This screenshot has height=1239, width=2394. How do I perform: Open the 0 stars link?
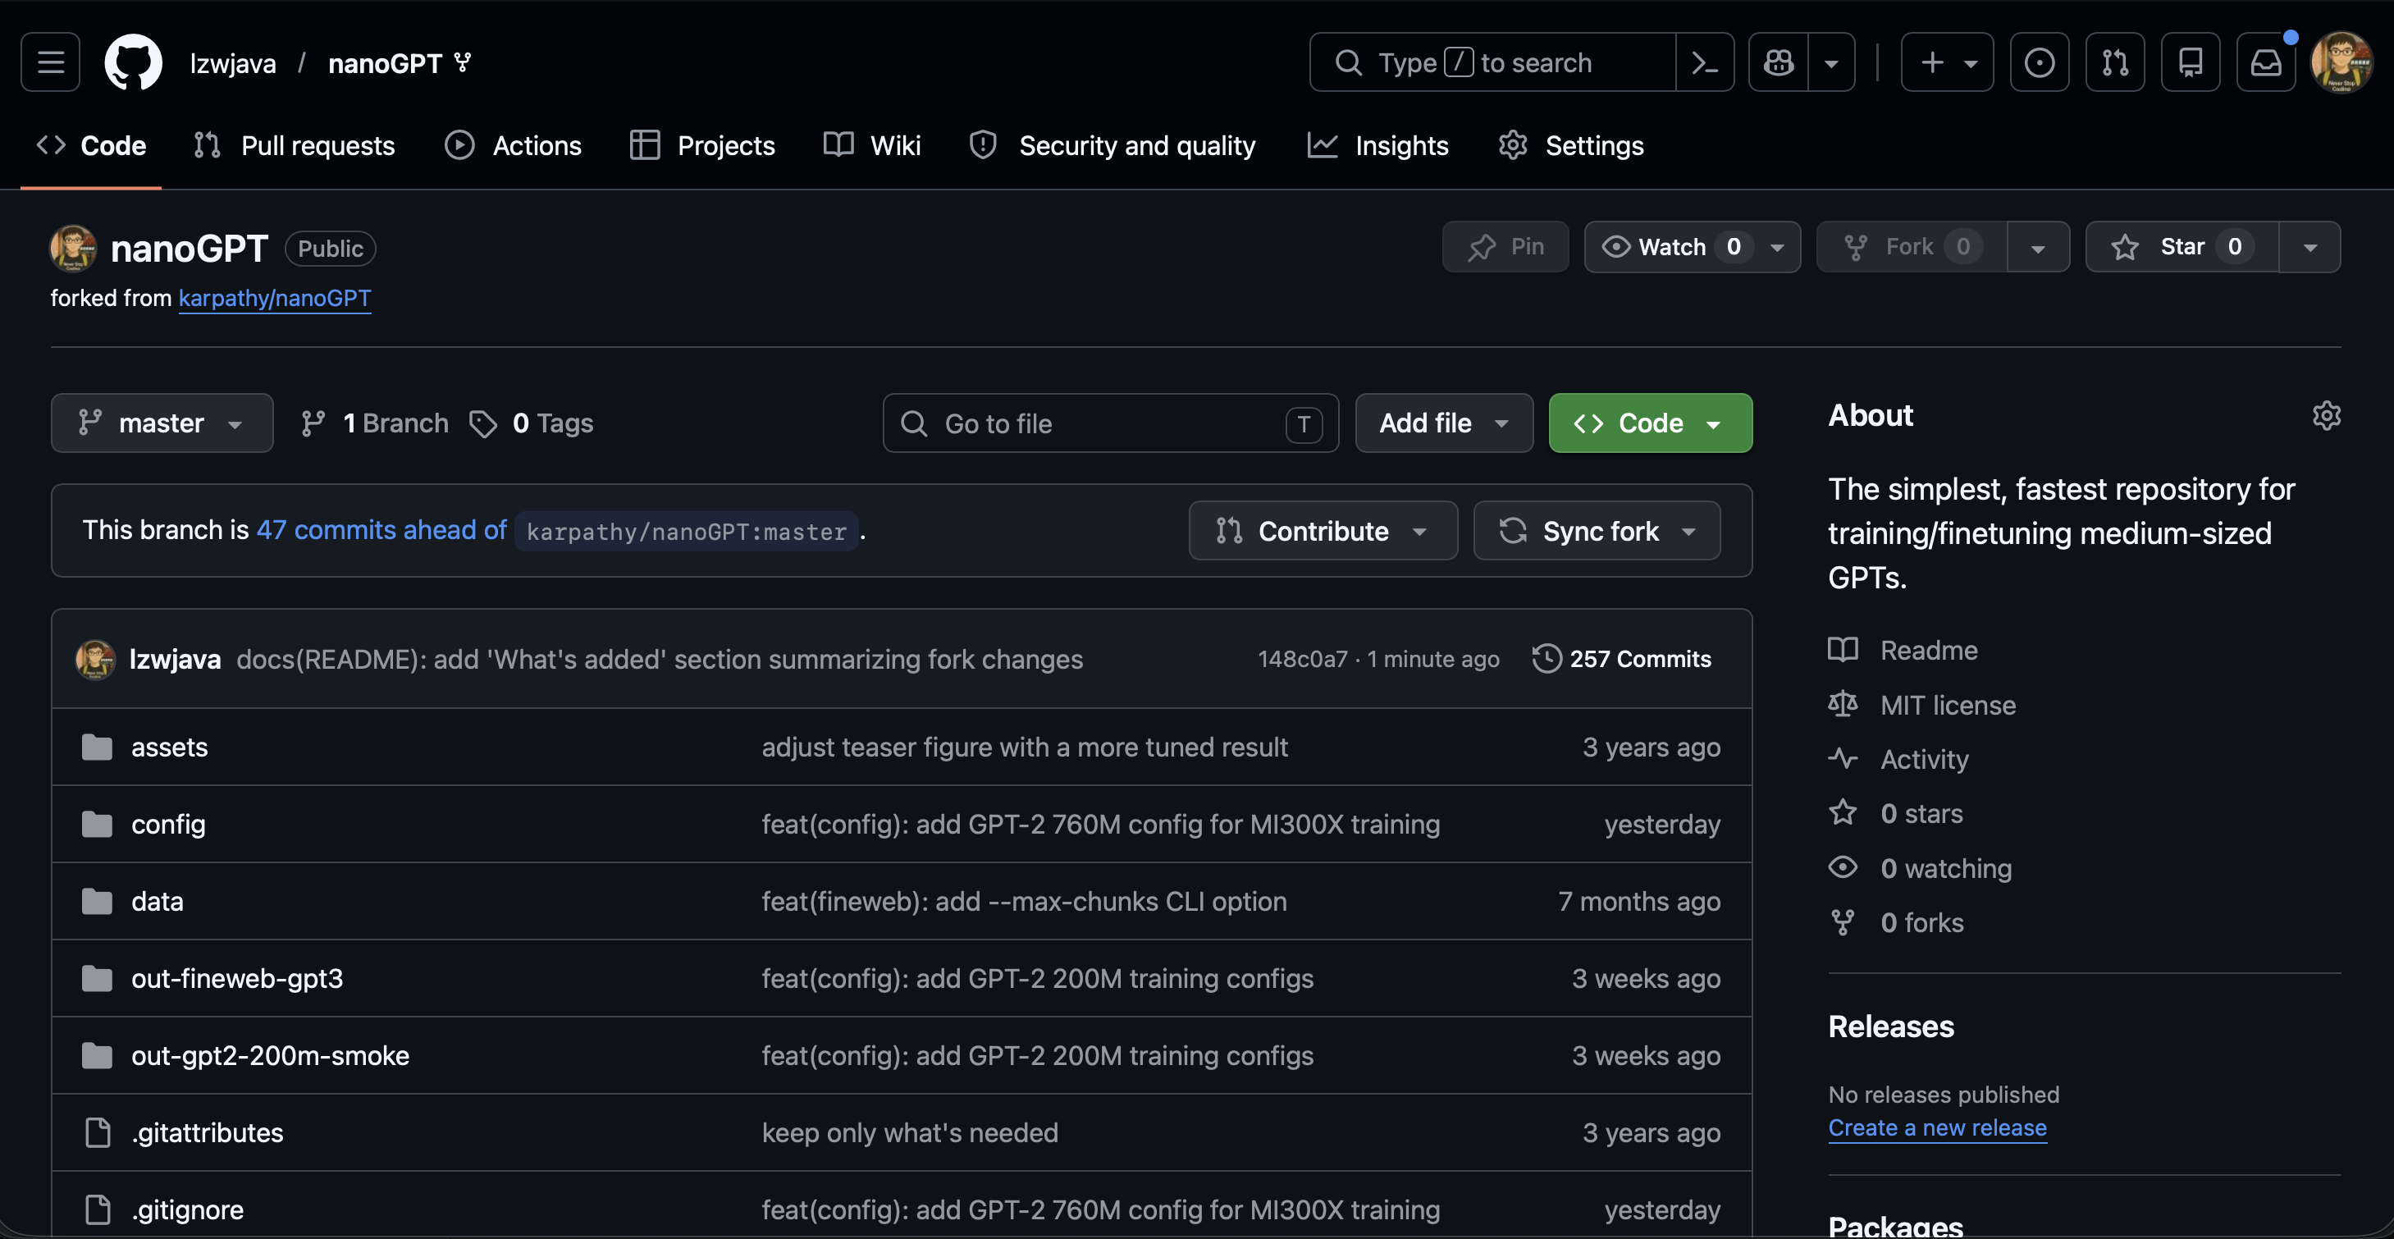click(x=1896, y=813)
